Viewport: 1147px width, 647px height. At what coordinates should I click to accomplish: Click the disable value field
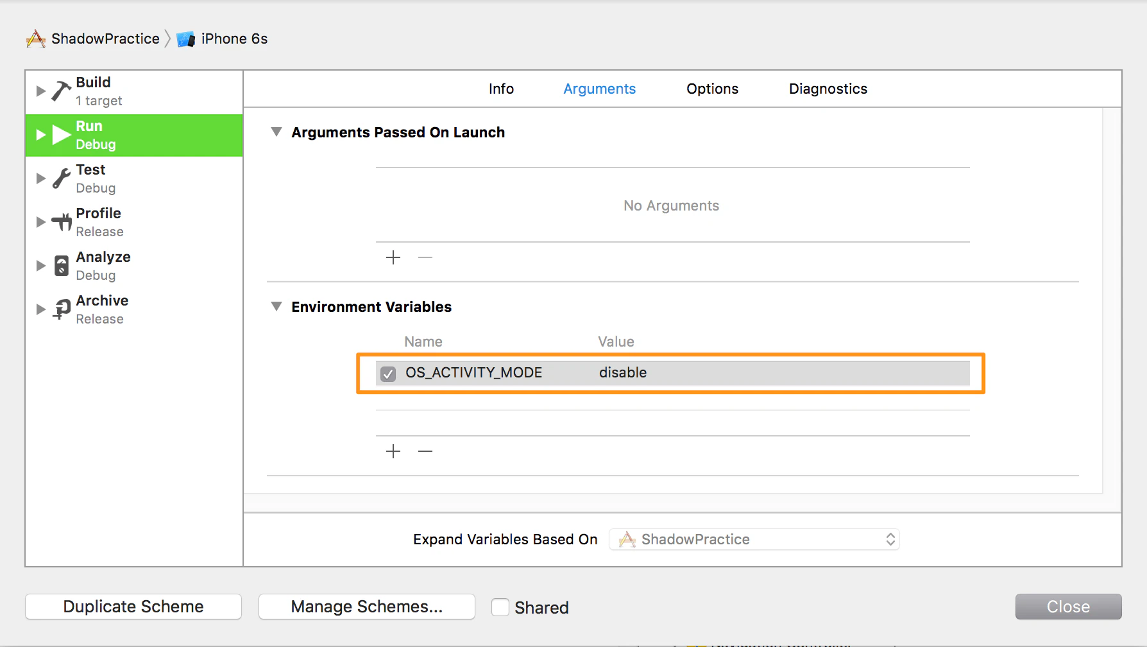623,373
